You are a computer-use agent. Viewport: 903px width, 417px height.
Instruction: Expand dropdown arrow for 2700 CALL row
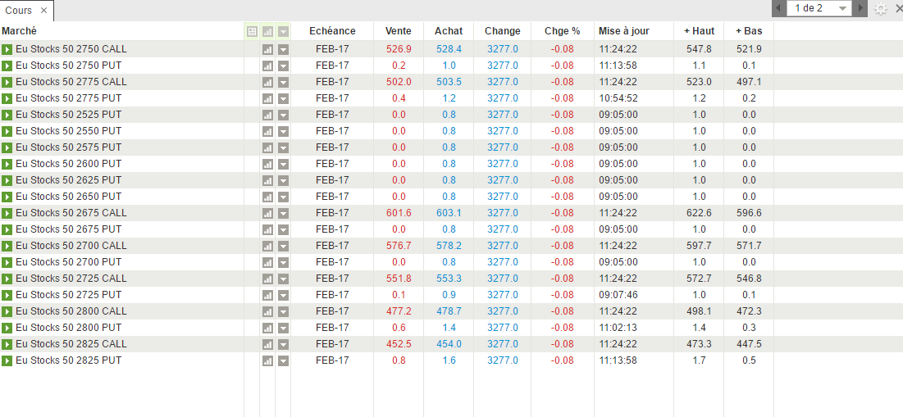[284, 246]
